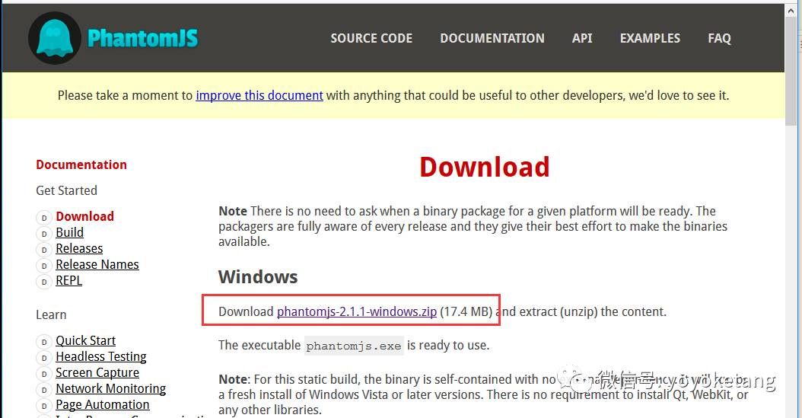Viewport: 802px width, 418px height.
Task: Open the EXAMPLES menu item
Action: [x=650, y=38]
